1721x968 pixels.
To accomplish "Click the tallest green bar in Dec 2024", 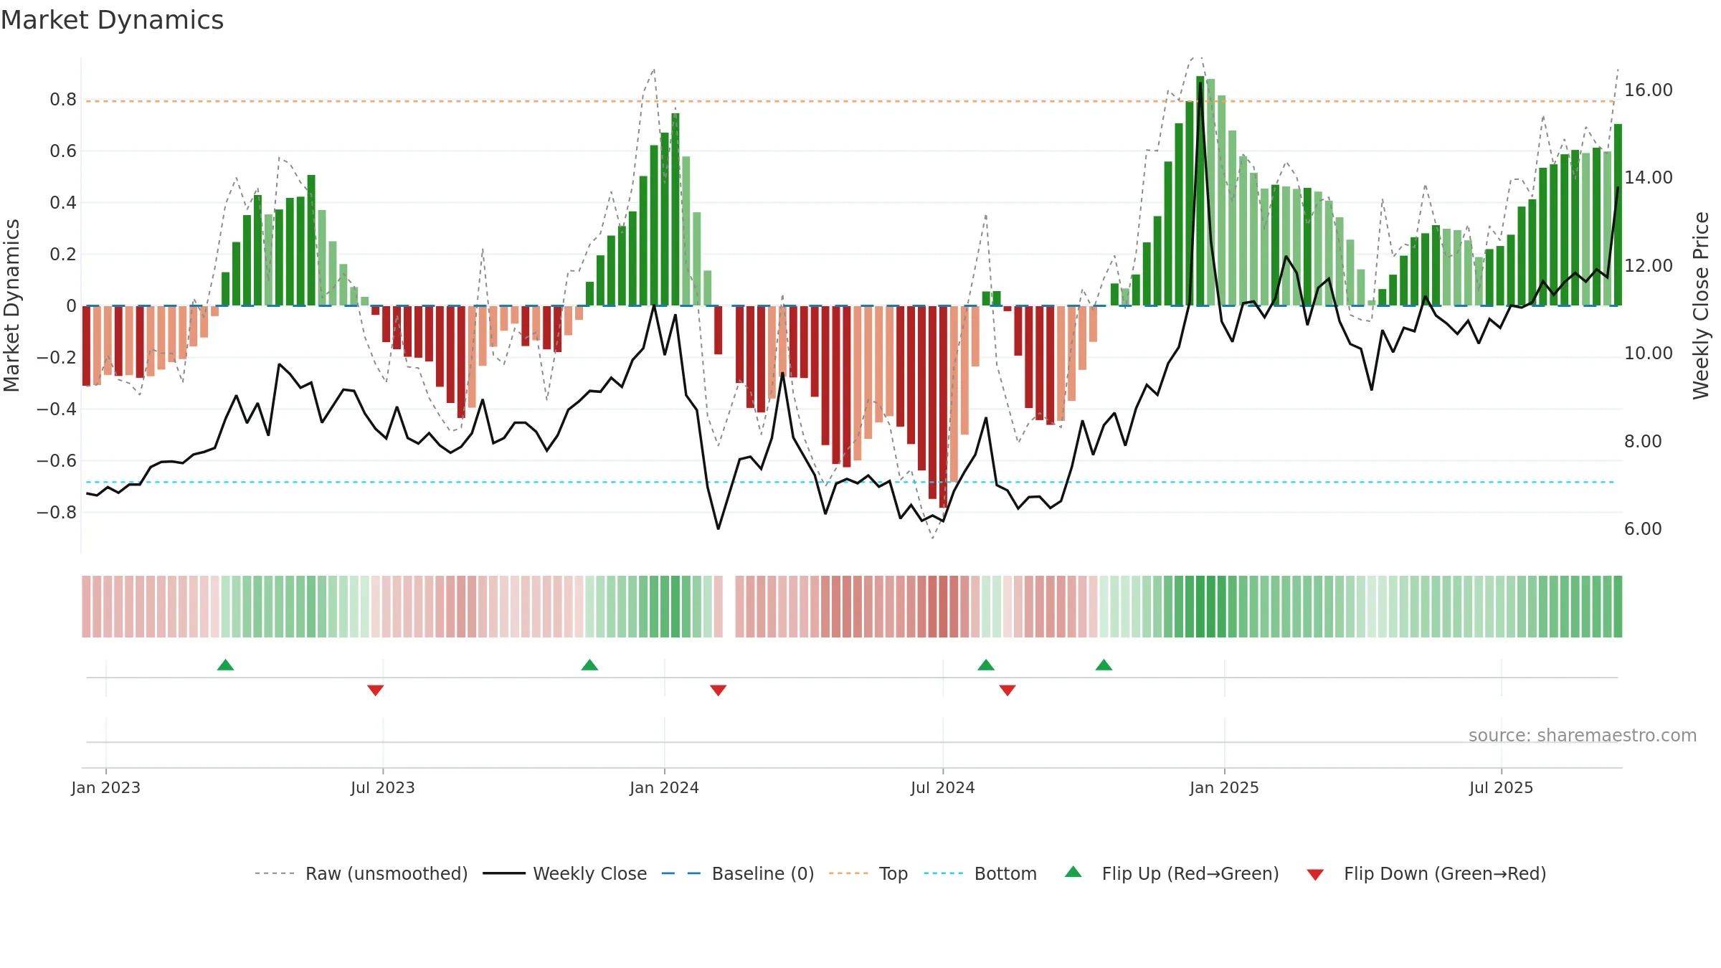I will coord(1200,191).
